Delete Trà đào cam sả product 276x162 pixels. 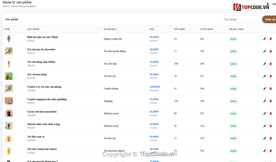point(271,138)
